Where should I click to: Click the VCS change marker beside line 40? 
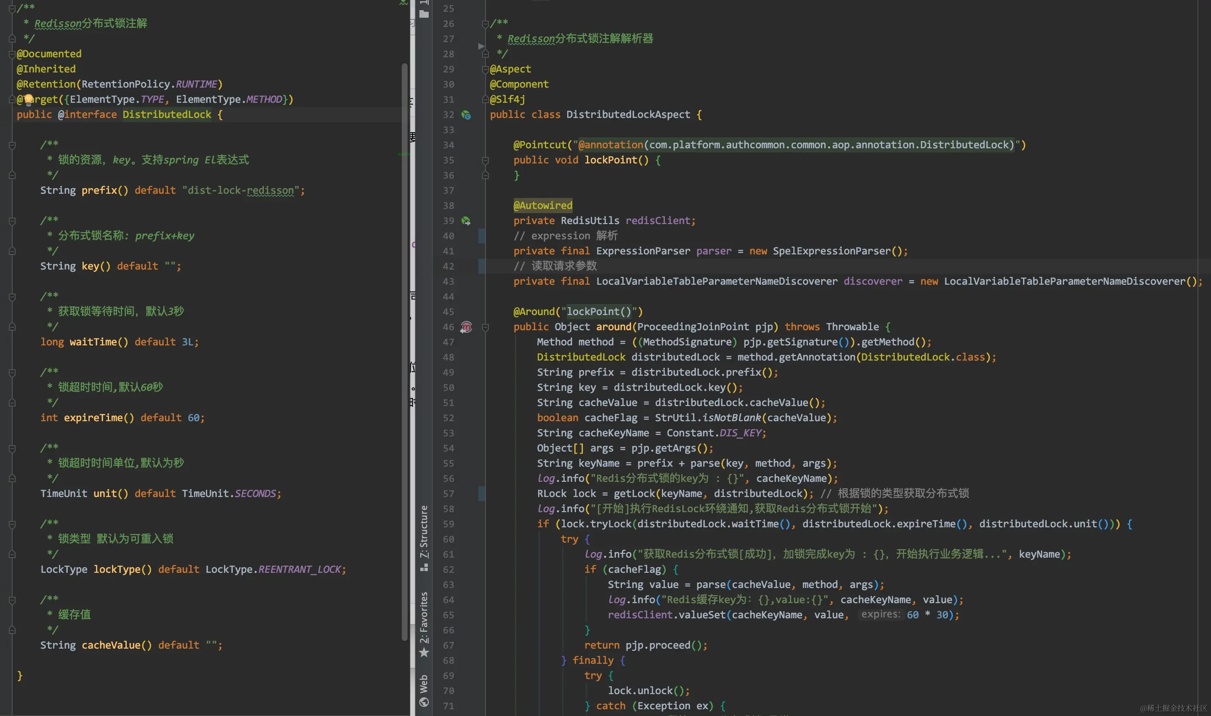(481, 236)
